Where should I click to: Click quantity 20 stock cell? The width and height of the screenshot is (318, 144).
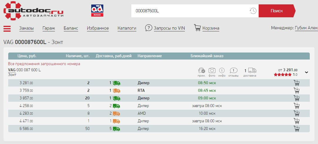click(87, 98)
